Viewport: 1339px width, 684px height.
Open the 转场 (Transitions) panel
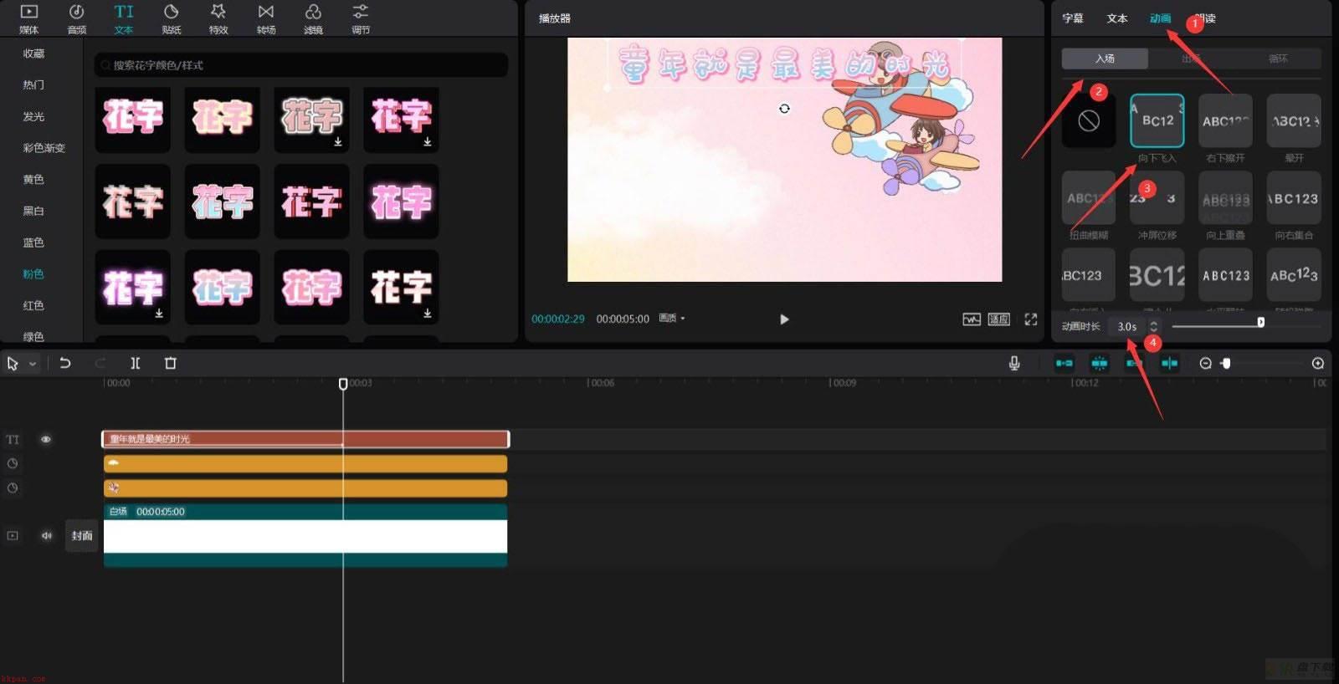click(x=266, y=18)
